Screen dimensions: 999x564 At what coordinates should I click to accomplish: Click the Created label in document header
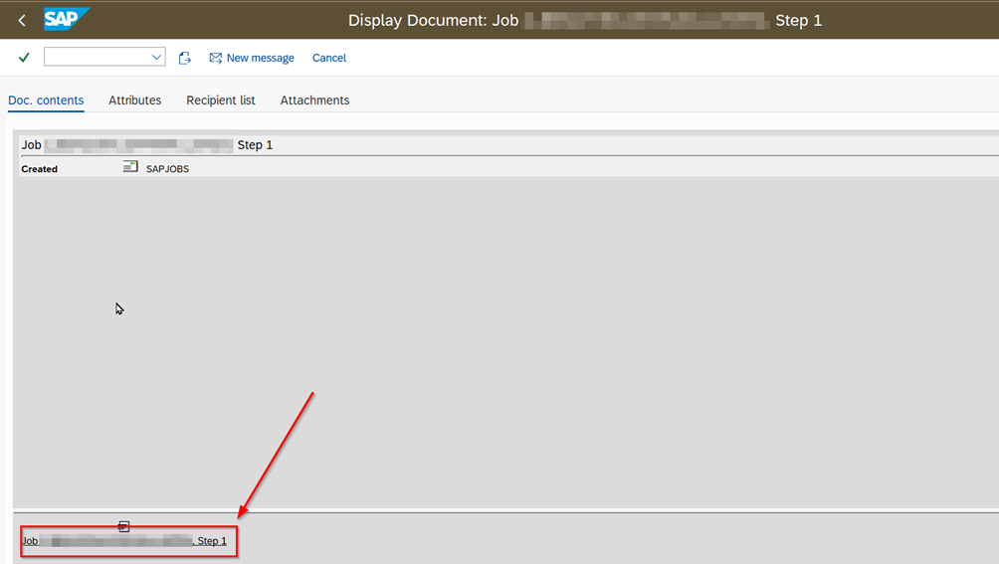click(x=40, y=169)
